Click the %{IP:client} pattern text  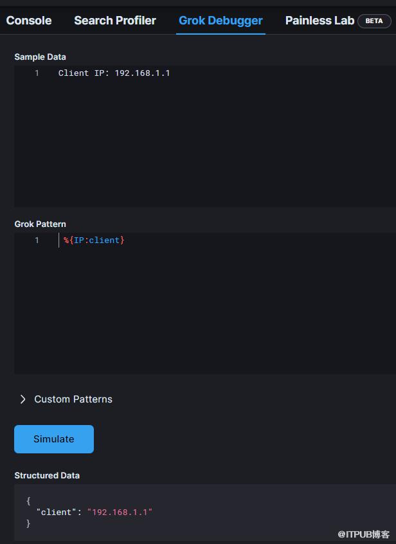tap(94, 240)
